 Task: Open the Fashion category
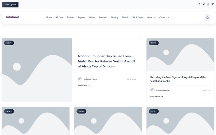point(92,17)
